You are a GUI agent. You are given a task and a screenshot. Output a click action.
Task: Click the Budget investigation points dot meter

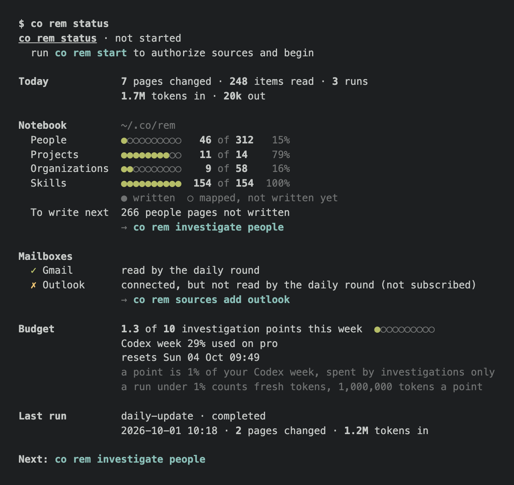[405, 330]
